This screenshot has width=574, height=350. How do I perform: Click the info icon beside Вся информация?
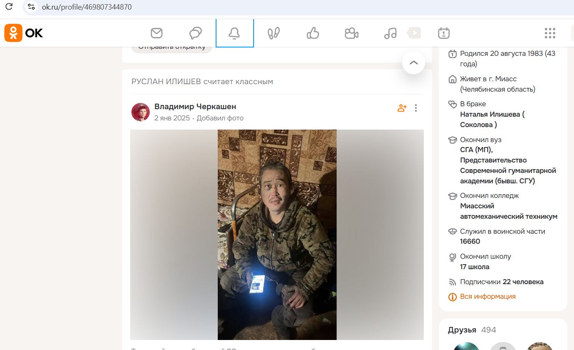coord(452,297)
